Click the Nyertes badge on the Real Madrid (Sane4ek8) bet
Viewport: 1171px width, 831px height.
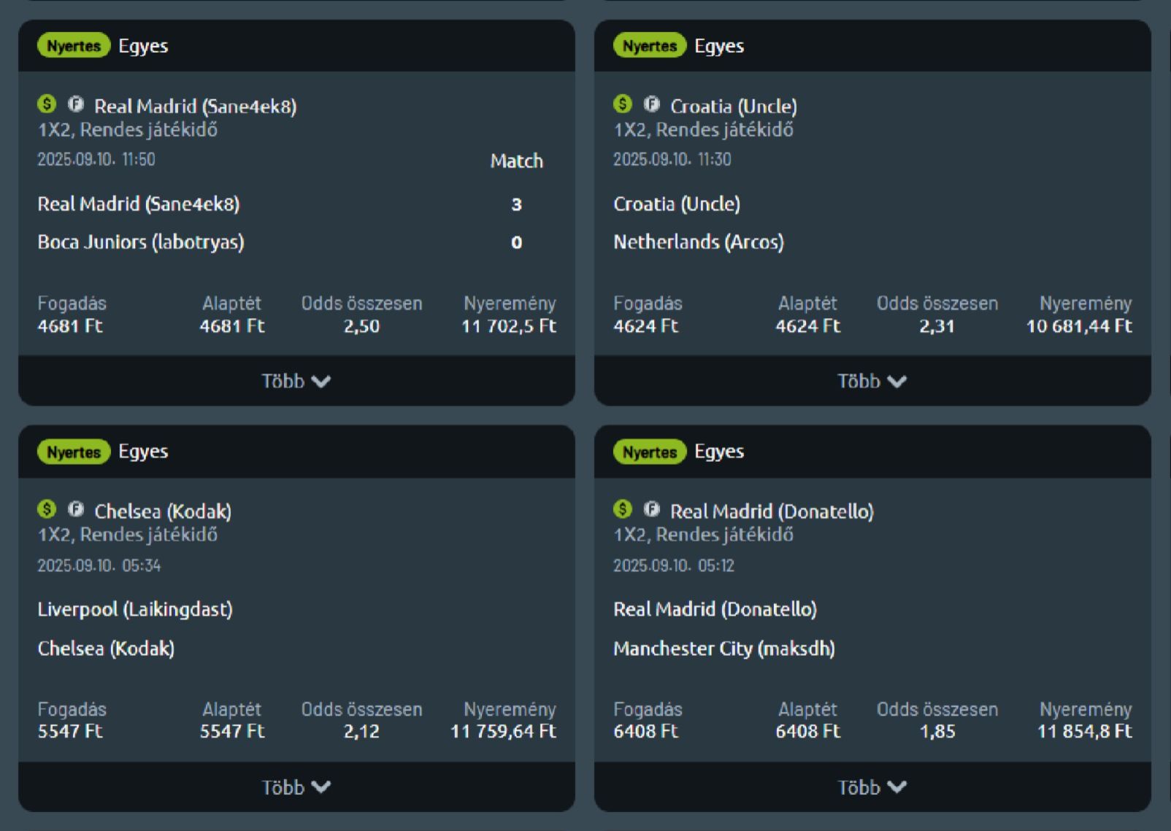point(74,46)
